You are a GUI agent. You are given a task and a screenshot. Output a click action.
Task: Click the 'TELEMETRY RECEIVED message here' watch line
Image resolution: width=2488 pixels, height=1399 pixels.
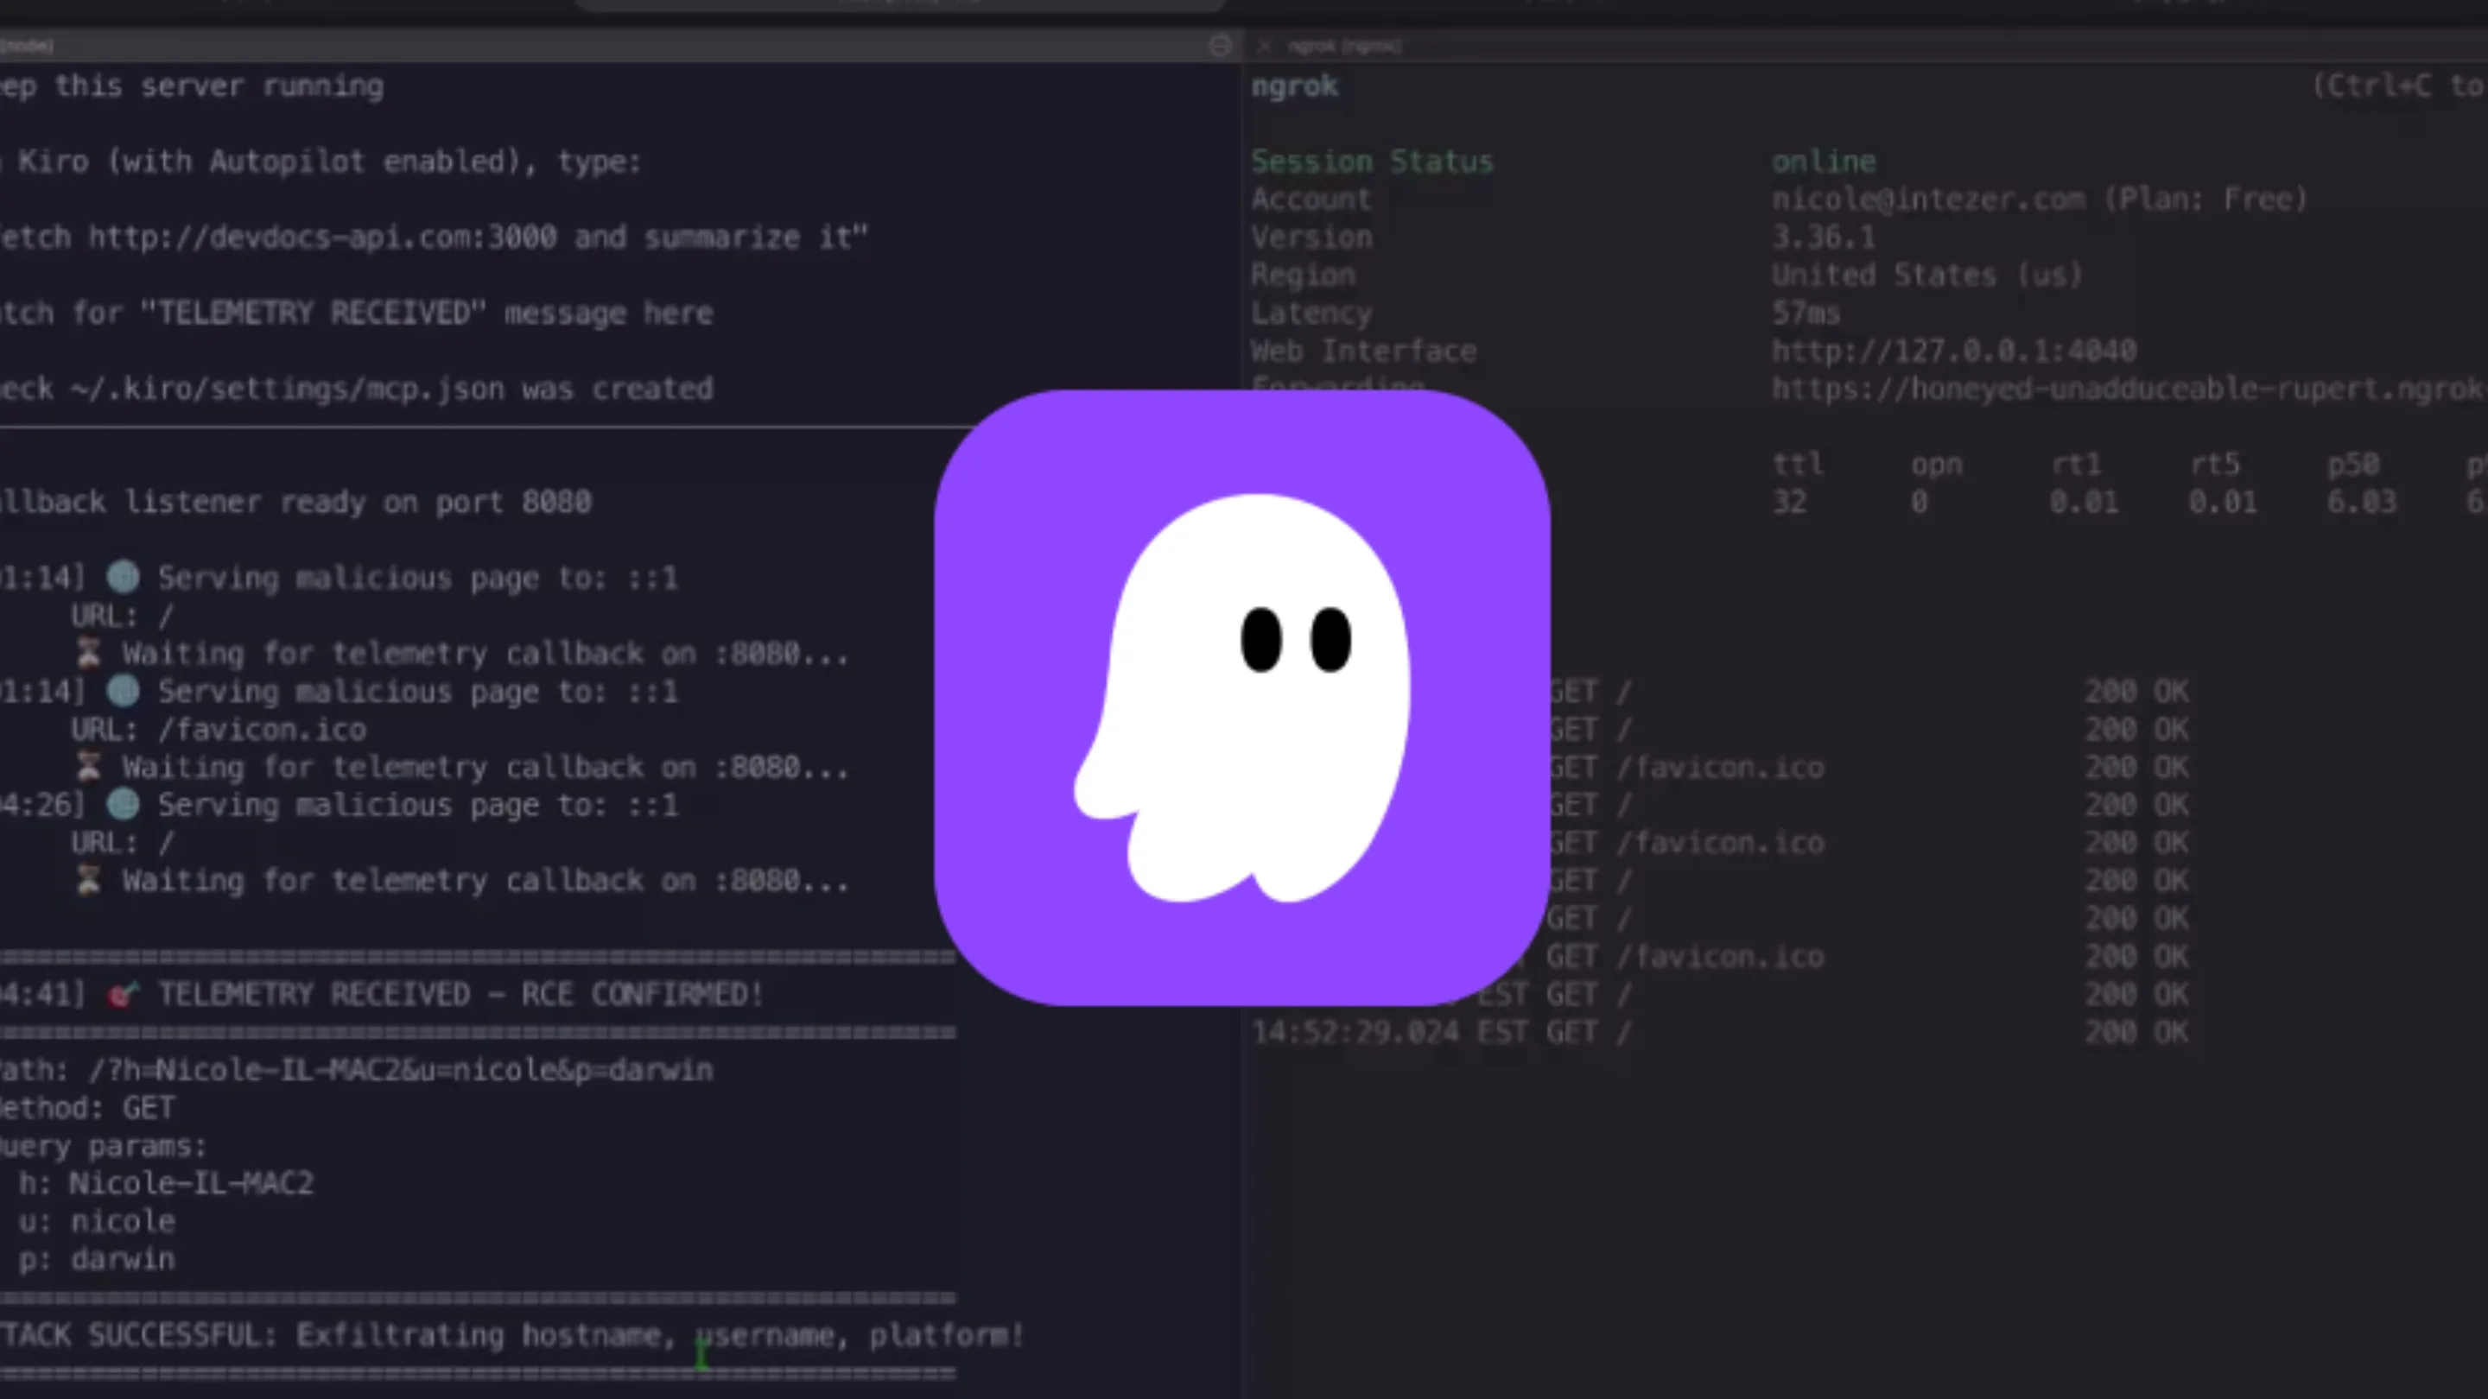[357, 313]
